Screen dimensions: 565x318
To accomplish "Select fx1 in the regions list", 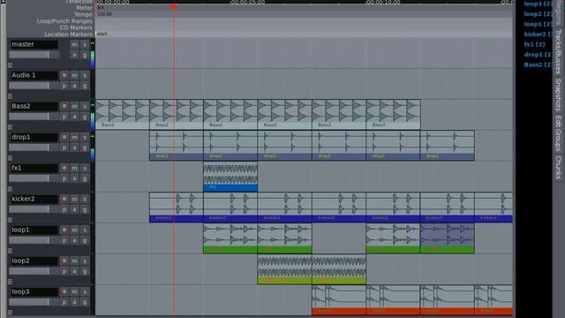I will tap(534, 44).
